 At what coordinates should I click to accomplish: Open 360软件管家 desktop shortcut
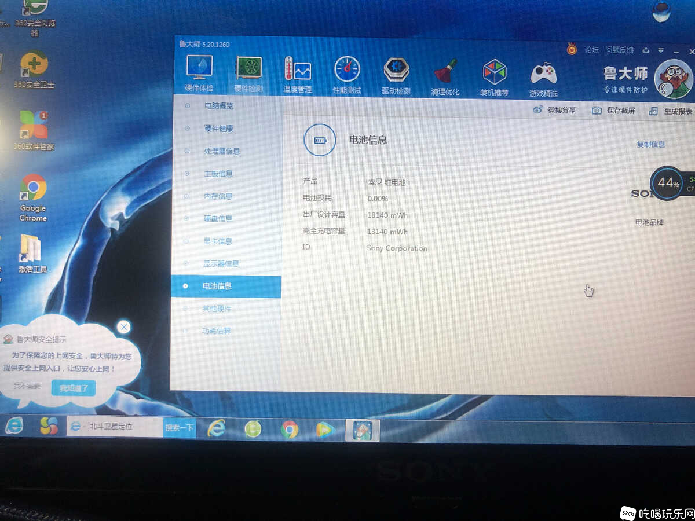(34, 131)
